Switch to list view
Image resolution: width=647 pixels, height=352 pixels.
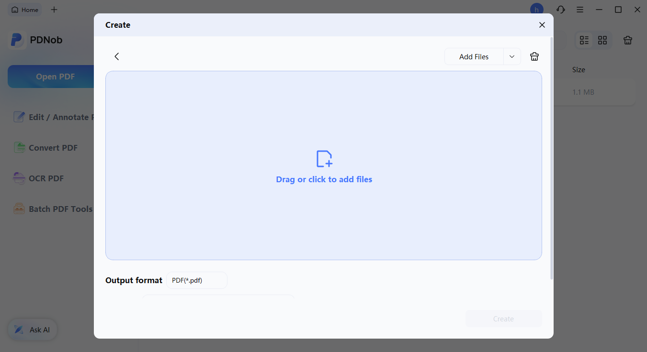click(584, 40)
